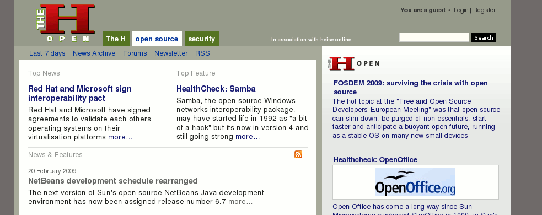Open HealthCheck: Samba feature headline
The image size is (542, 215).
216,89
